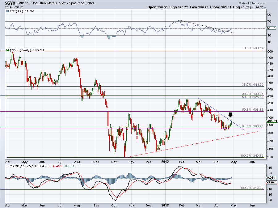
Task: Click the S&P GSCI Industrial Metals Index description
Action: (x=51, y=3)
